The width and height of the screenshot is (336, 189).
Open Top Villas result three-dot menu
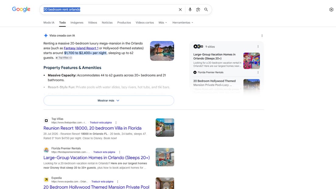pos(116,123)
